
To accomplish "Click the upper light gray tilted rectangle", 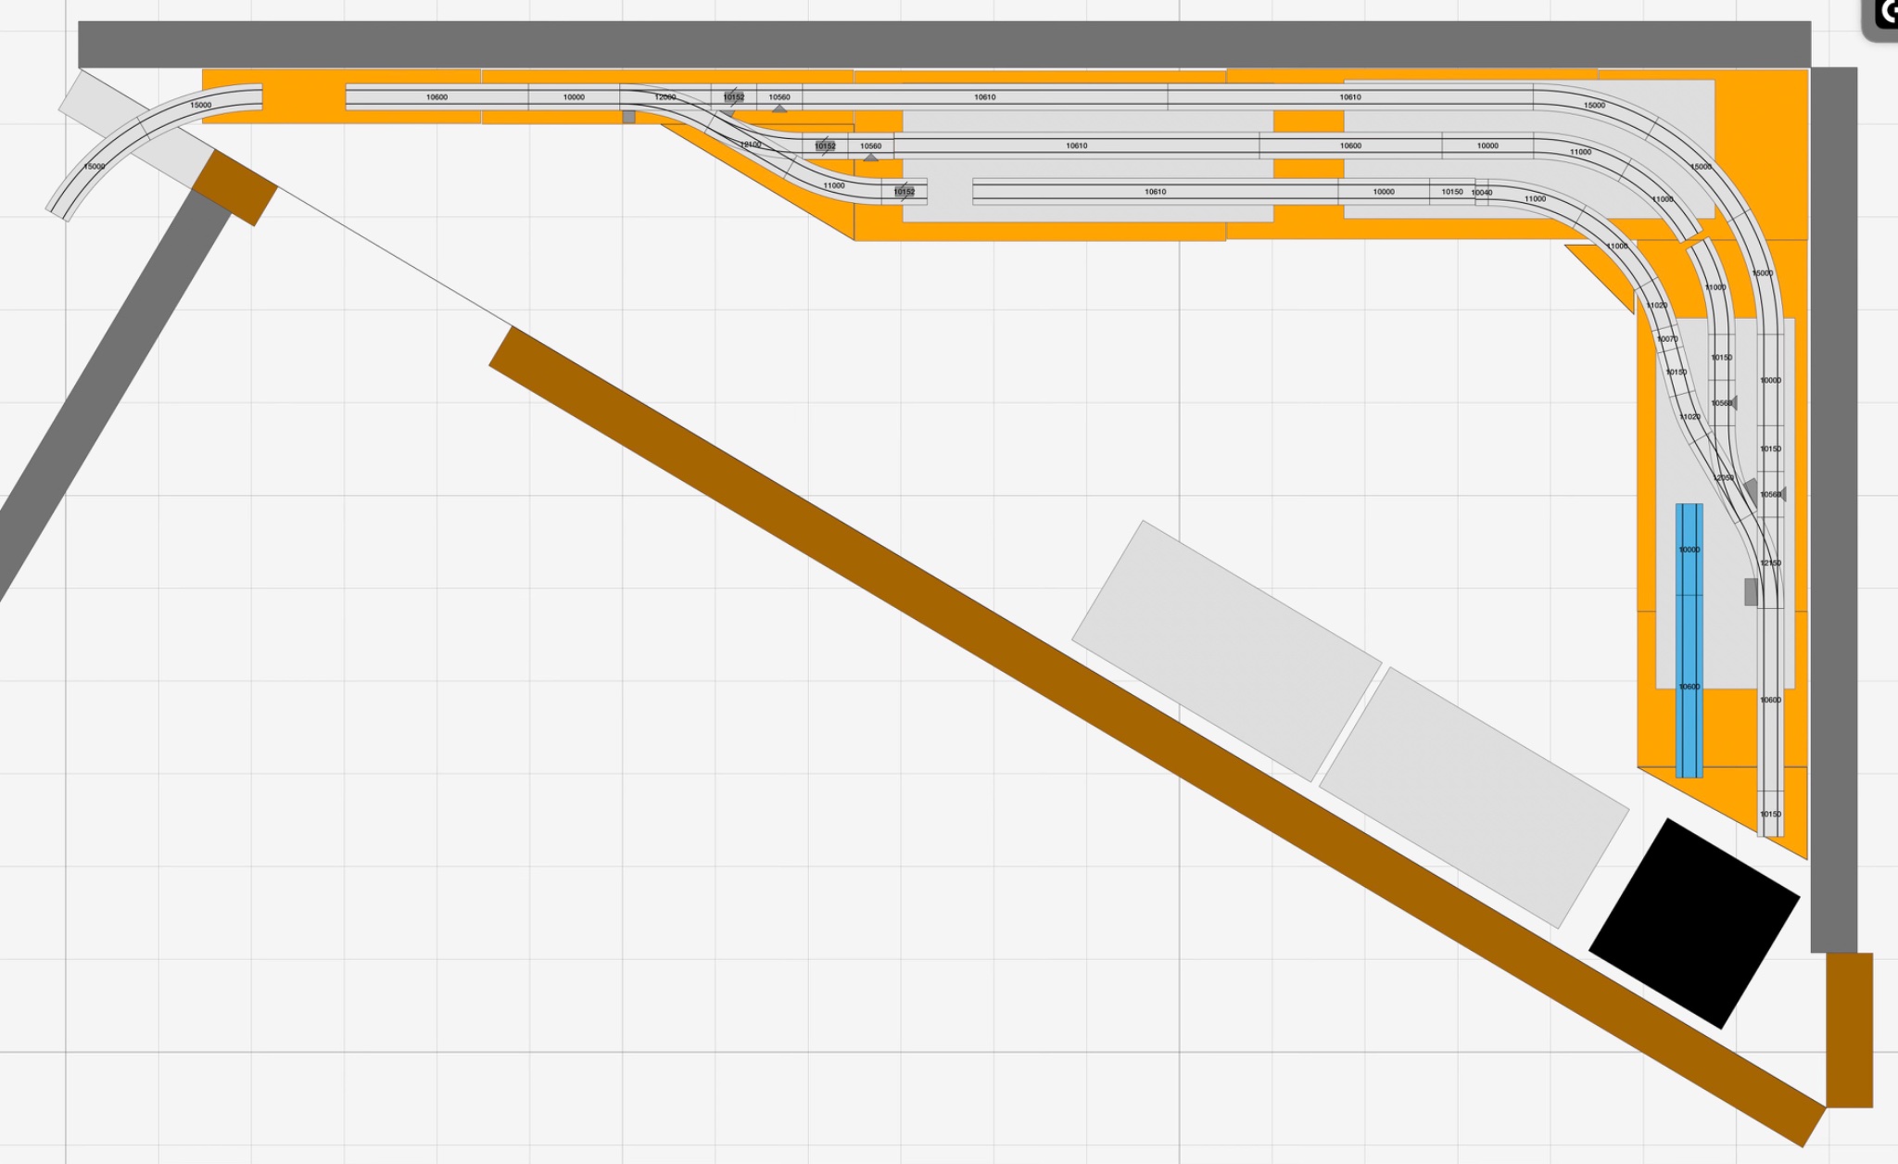I will (x=1225, y=651).
